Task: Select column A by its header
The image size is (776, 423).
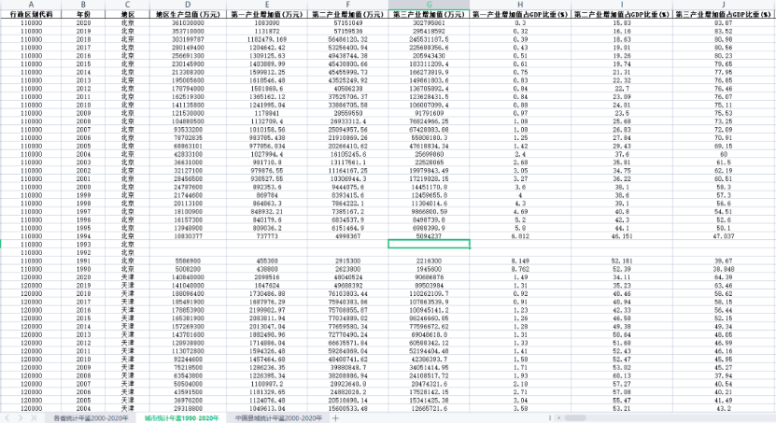Action: [31, 5]
